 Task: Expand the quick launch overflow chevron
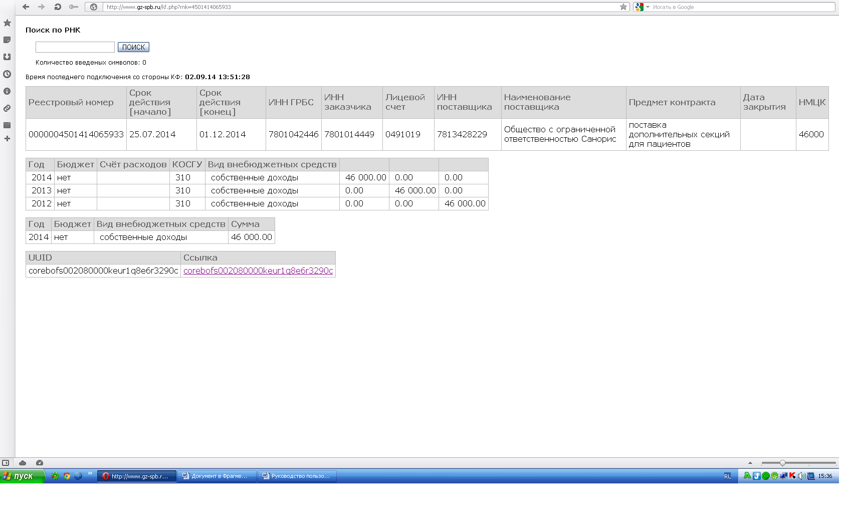click(90, 473)
